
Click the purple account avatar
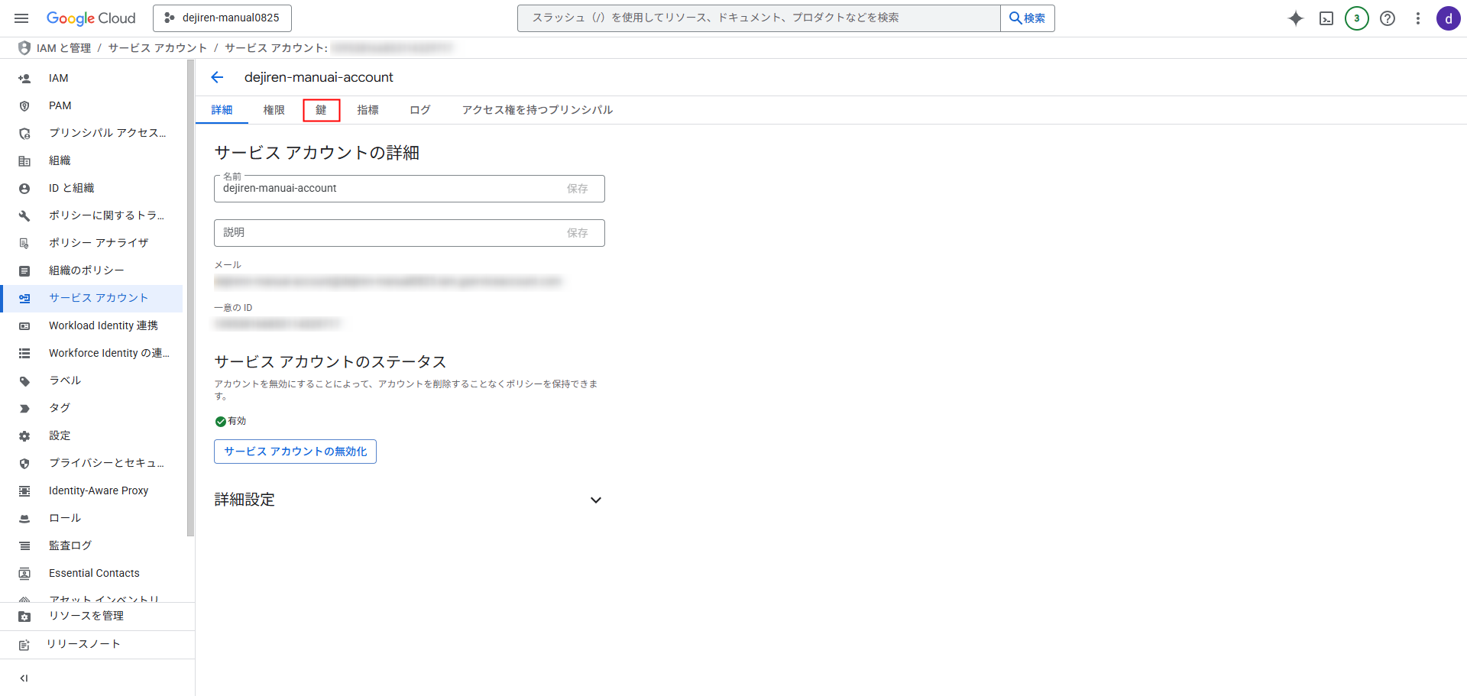click(1448, 18)
